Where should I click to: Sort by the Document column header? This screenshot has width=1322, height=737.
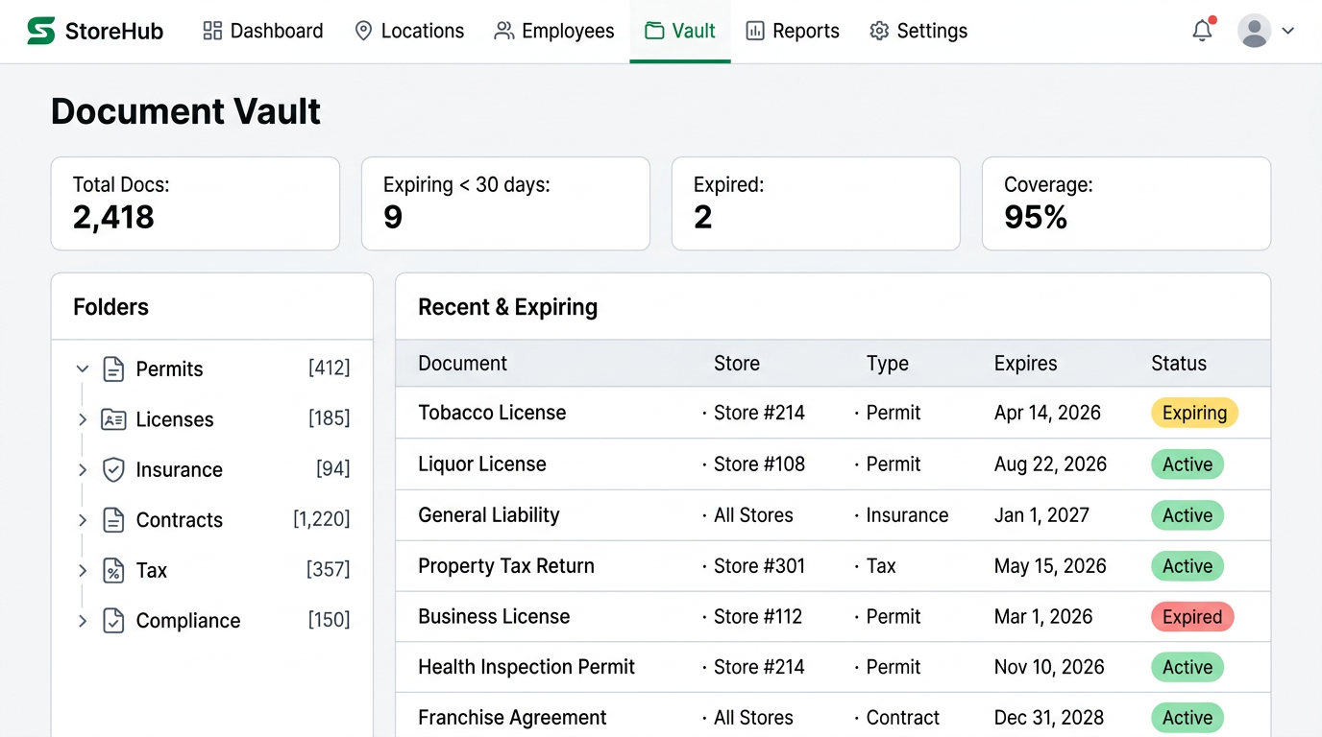point(463,364)
